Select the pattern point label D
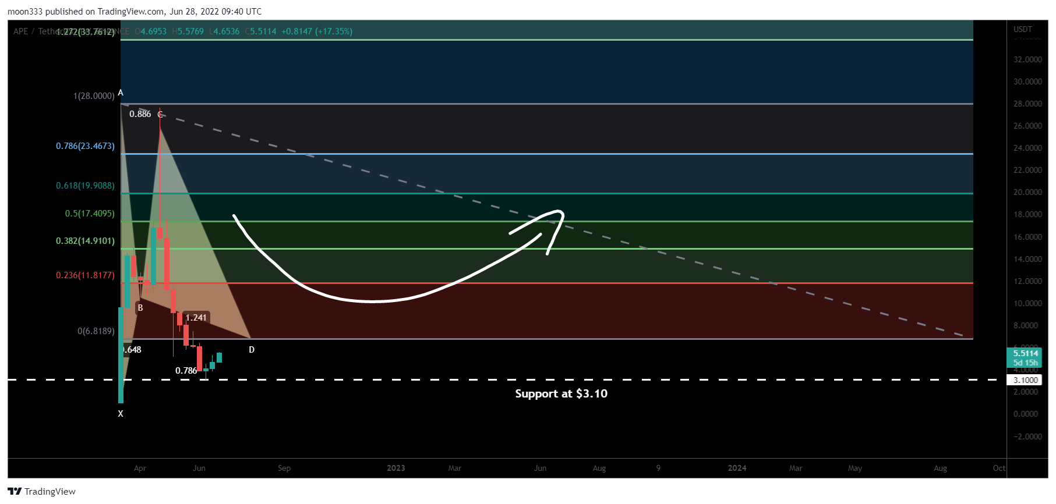The height and width of the screenshot is (504, 1056). pyautogui.click(x=252, y=350)
